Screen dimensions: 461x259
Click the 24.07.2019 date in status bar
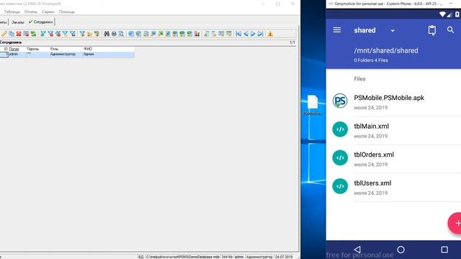coord(284,257)
